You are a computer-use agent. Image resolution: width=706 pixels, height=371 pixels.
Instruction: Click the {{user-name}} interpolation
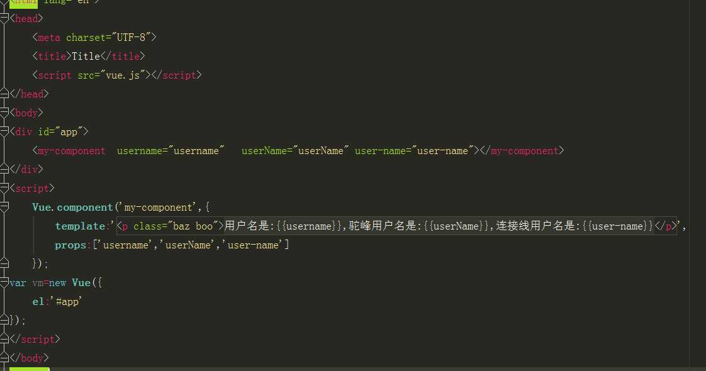(618, 226)
